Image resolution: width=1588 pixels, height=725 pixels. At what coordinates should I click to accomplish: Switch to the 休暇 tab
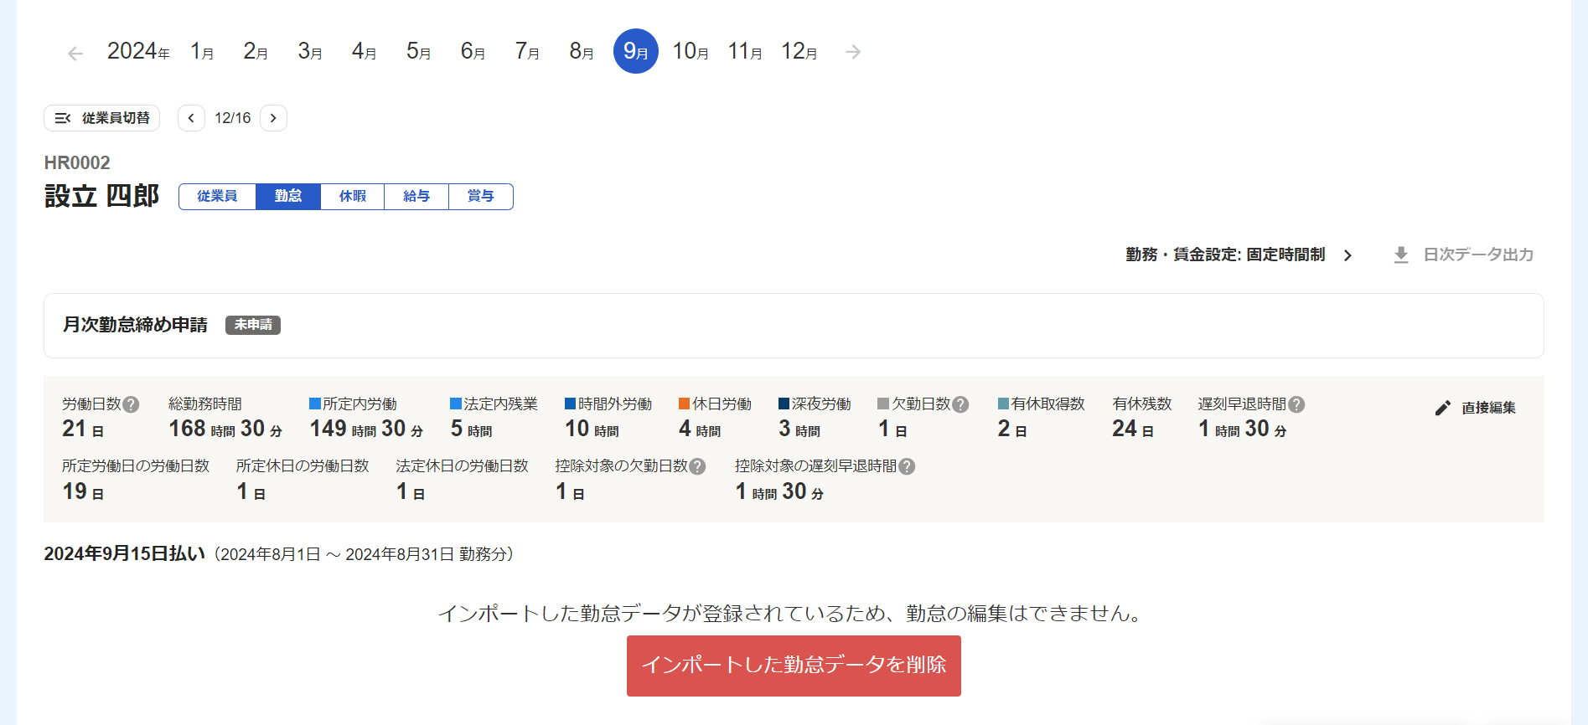click(353, 196)
